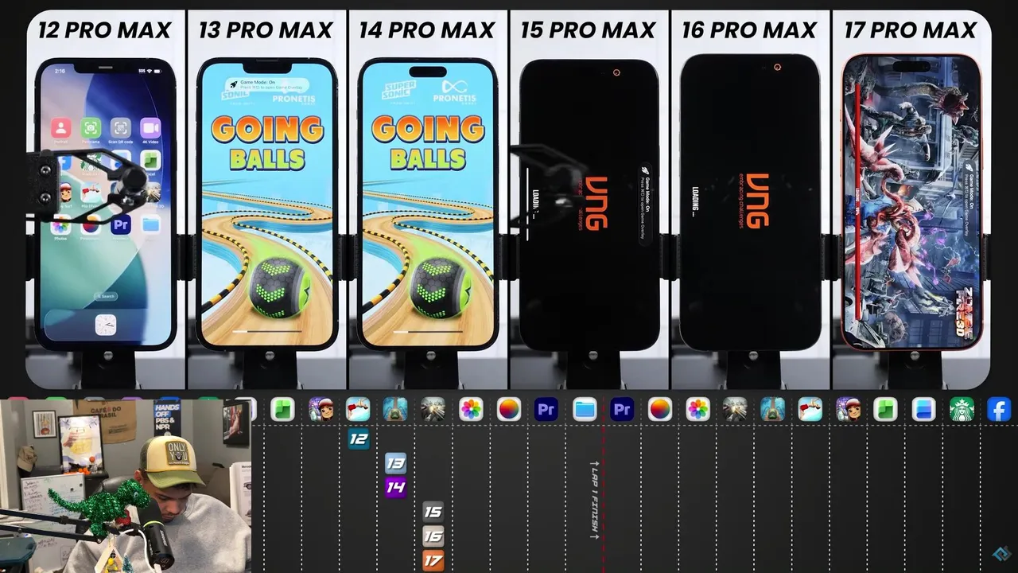This screenshot has height=573, width=1018.
Task: Tap green ball on 13 Pro Max screen
Action: click(x=279, y=287)
